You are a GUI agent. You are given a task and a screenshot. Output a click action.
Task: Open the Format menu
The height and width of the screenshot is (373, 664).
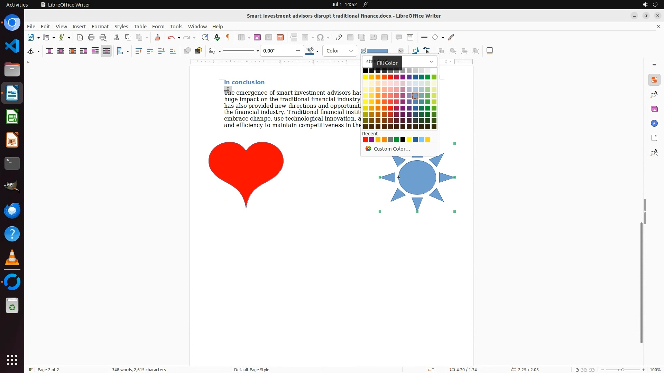tap(100, 27)
